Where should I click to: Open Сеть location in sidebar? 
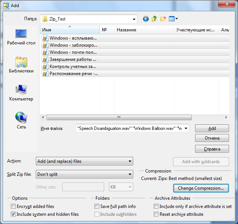click(x=21, y=121)
